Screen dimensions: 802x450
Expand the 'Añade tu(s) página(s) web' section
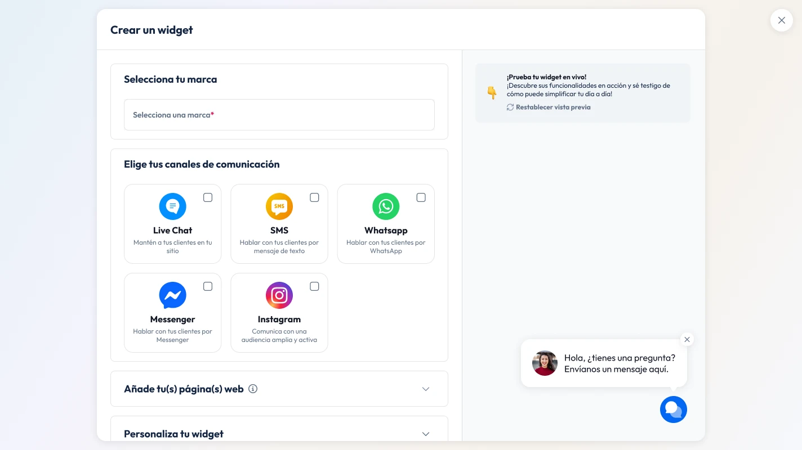[x=426, y=389]
